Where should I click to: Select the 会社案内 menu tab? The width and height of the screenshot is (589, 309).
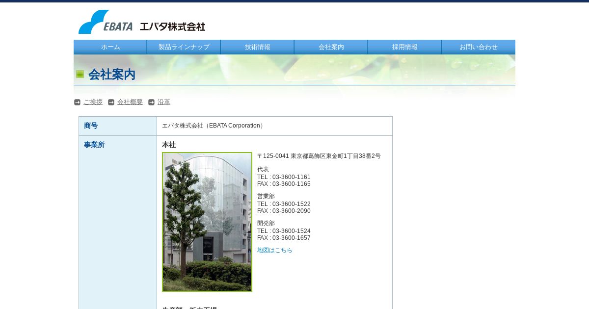331,47
